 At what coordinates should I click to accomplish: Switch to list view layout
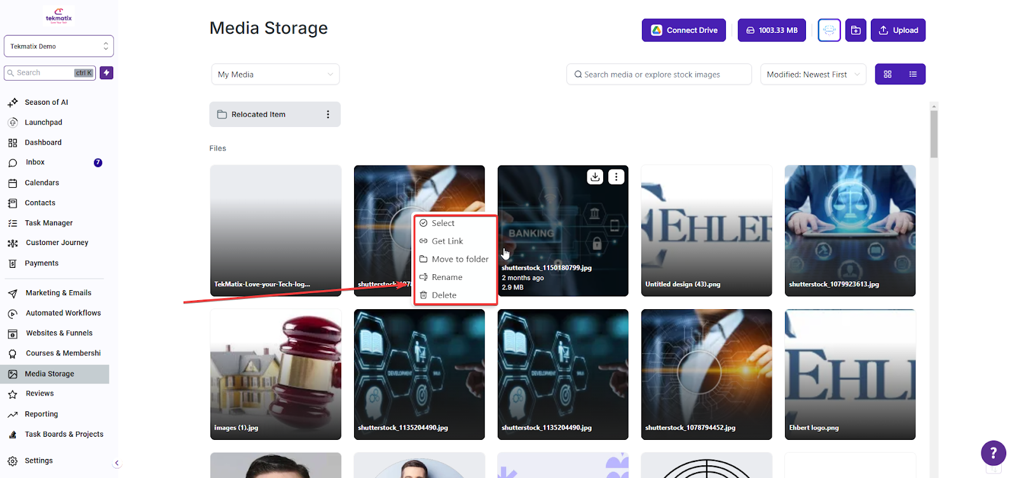913,74
